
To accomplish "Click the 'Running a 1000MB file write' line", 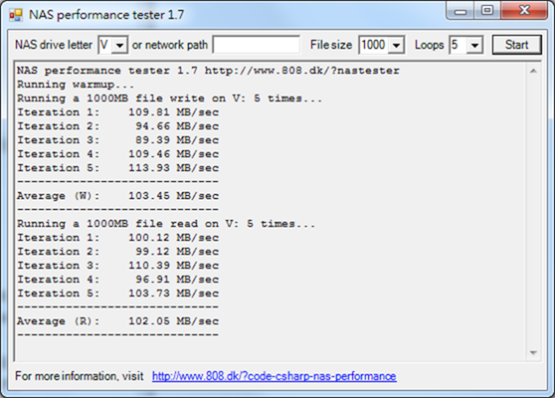I will coord(169,99).
